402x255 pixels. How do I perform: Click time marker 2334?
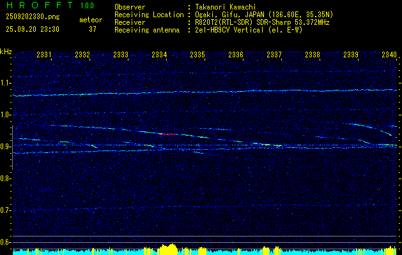click(159, 54)
